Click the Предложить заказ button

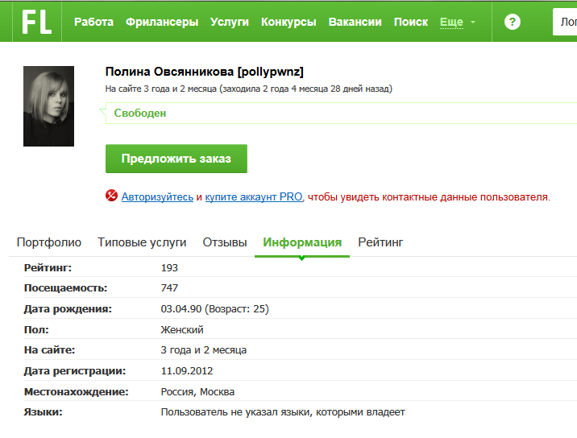coord(176,159)
